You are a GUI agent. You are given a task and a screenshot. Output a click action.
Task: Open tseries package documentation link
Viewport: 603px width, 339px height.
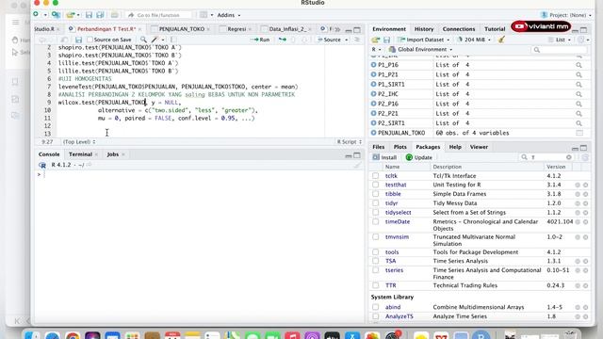pyautogui.click(x=394, y=270)
